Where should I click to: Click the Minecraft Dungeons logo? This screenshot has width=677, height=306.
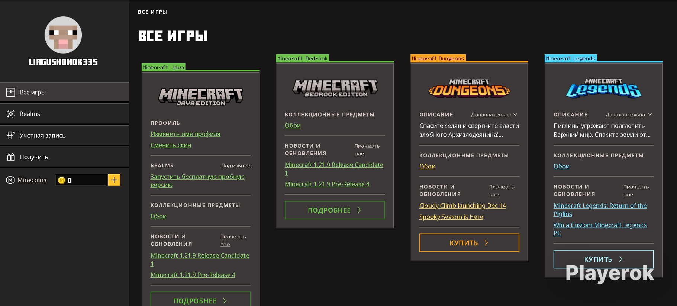(x=469, y=88)
